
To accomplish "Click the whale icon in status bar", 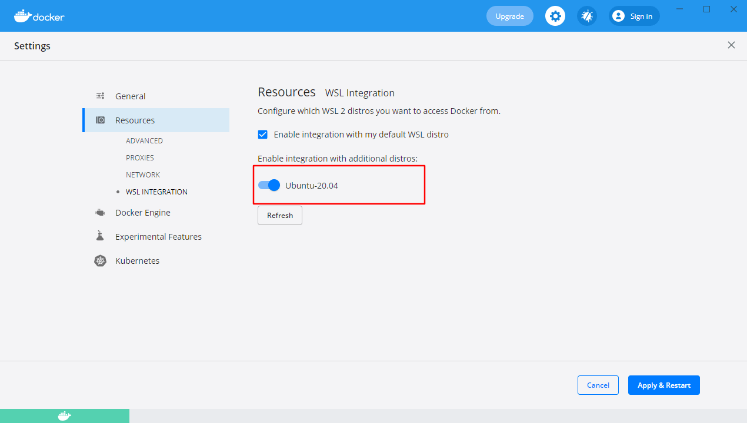I will tap(65, 416).
